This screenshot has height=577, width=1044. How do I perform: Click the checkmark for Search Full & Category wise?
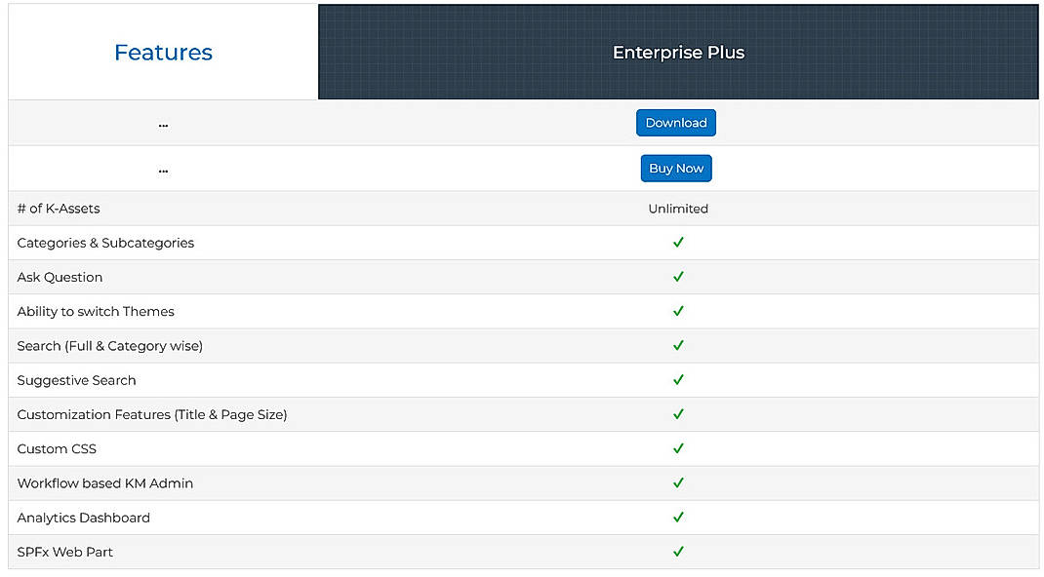(678, 345)
